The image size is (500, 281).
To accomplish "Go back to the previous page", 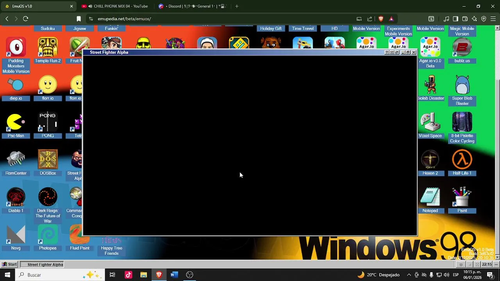I will (x=7, y=19).
